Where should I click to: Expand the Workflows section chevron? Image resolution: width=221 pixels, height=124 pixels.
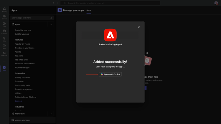click(51, 114)
